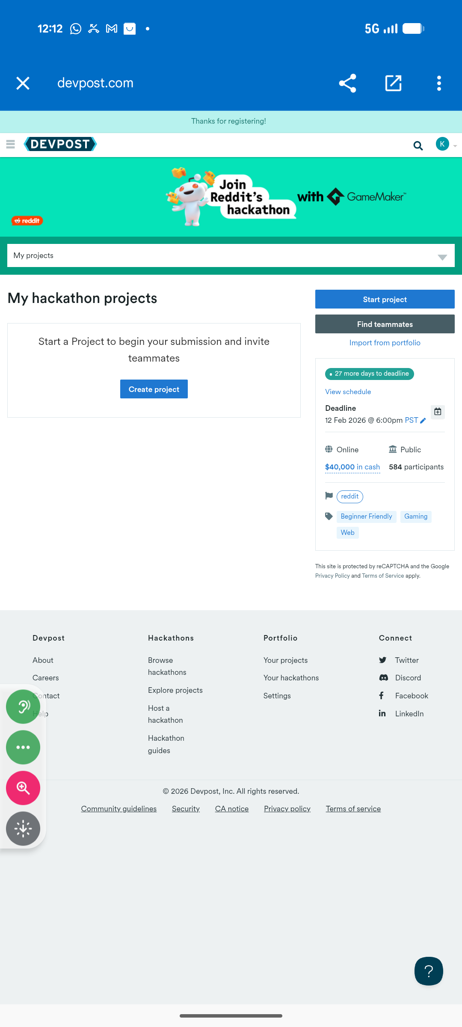Open Your hackathons footer link
This screenshot has width=462, height=1027.
coord(291,678)
